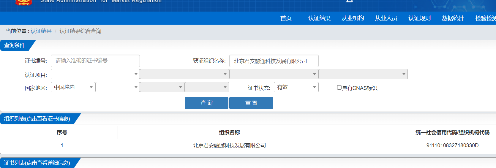This screenshot has height=168, width=496.
Task: Click the 查询 search button
Action: (x=206, y=103)
